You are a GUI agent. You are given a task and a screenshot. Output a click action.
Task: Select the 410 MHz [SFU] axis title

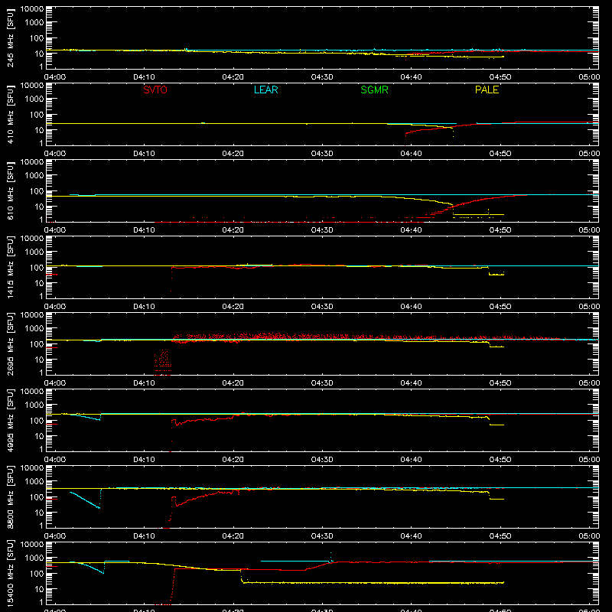coord(11,114)
